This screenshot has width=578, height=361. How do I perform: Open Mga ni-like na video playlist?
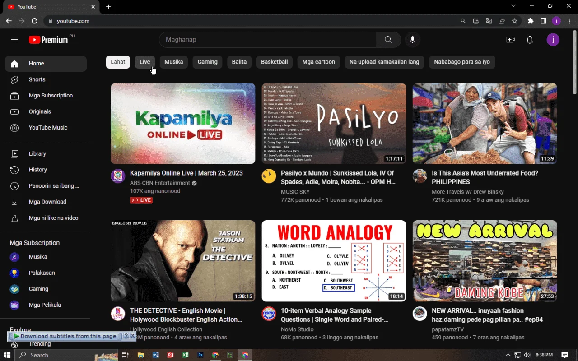(x=46, y=218)
